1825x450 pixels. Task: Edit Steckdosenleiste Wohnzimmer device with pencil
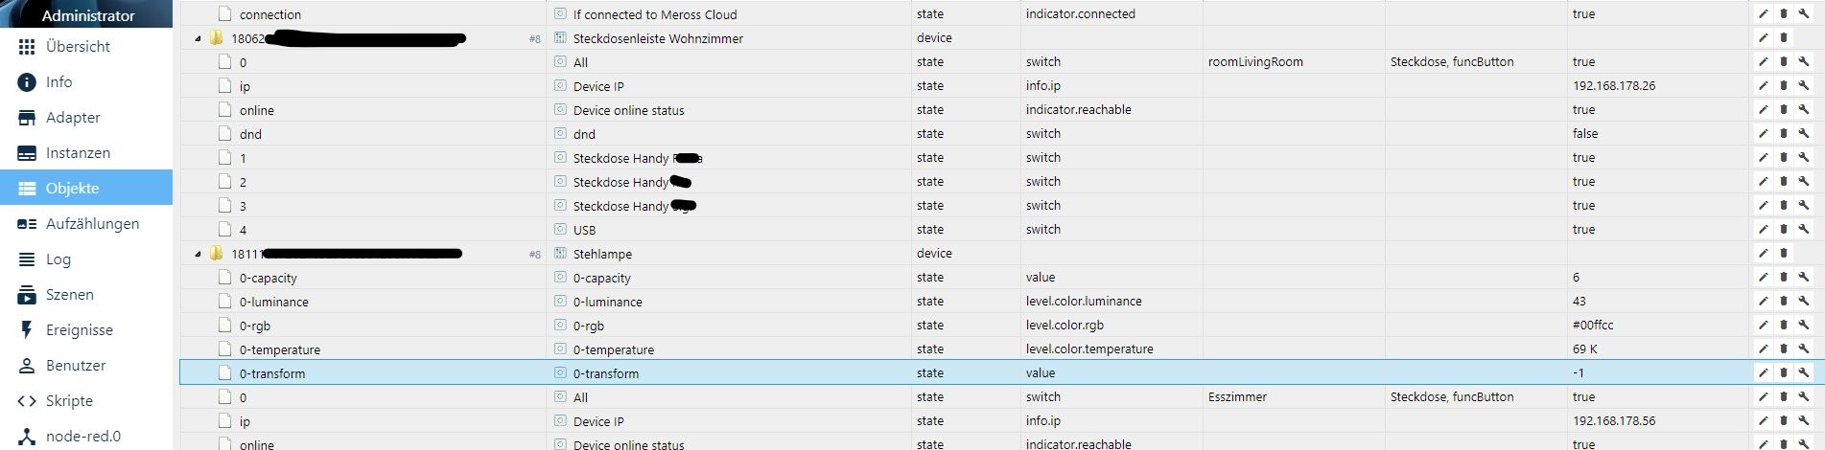tap(1763, 38)
